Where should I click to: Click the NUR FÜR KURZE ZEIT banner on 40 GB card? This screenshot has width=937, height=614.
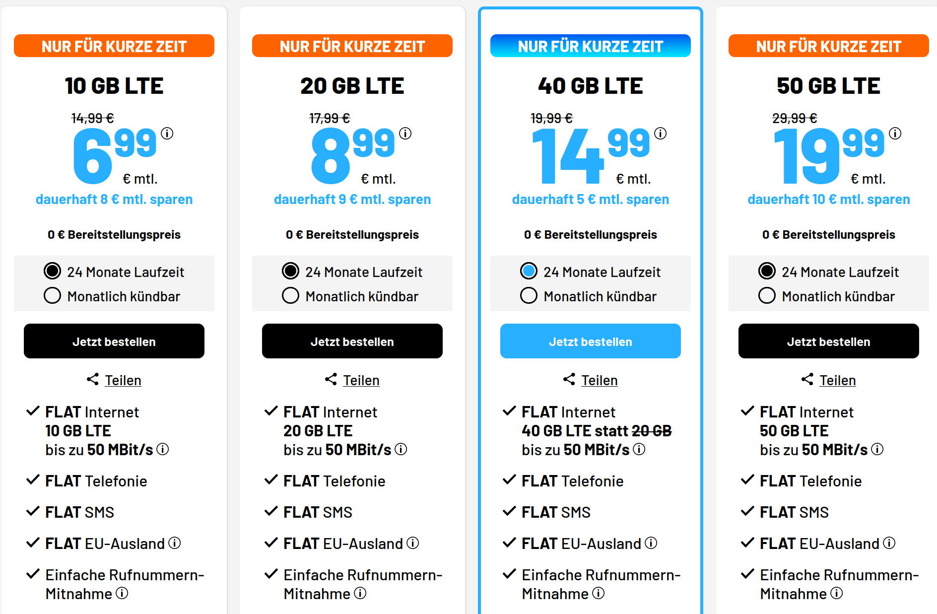pyautogui.click(x=590, y=45)
